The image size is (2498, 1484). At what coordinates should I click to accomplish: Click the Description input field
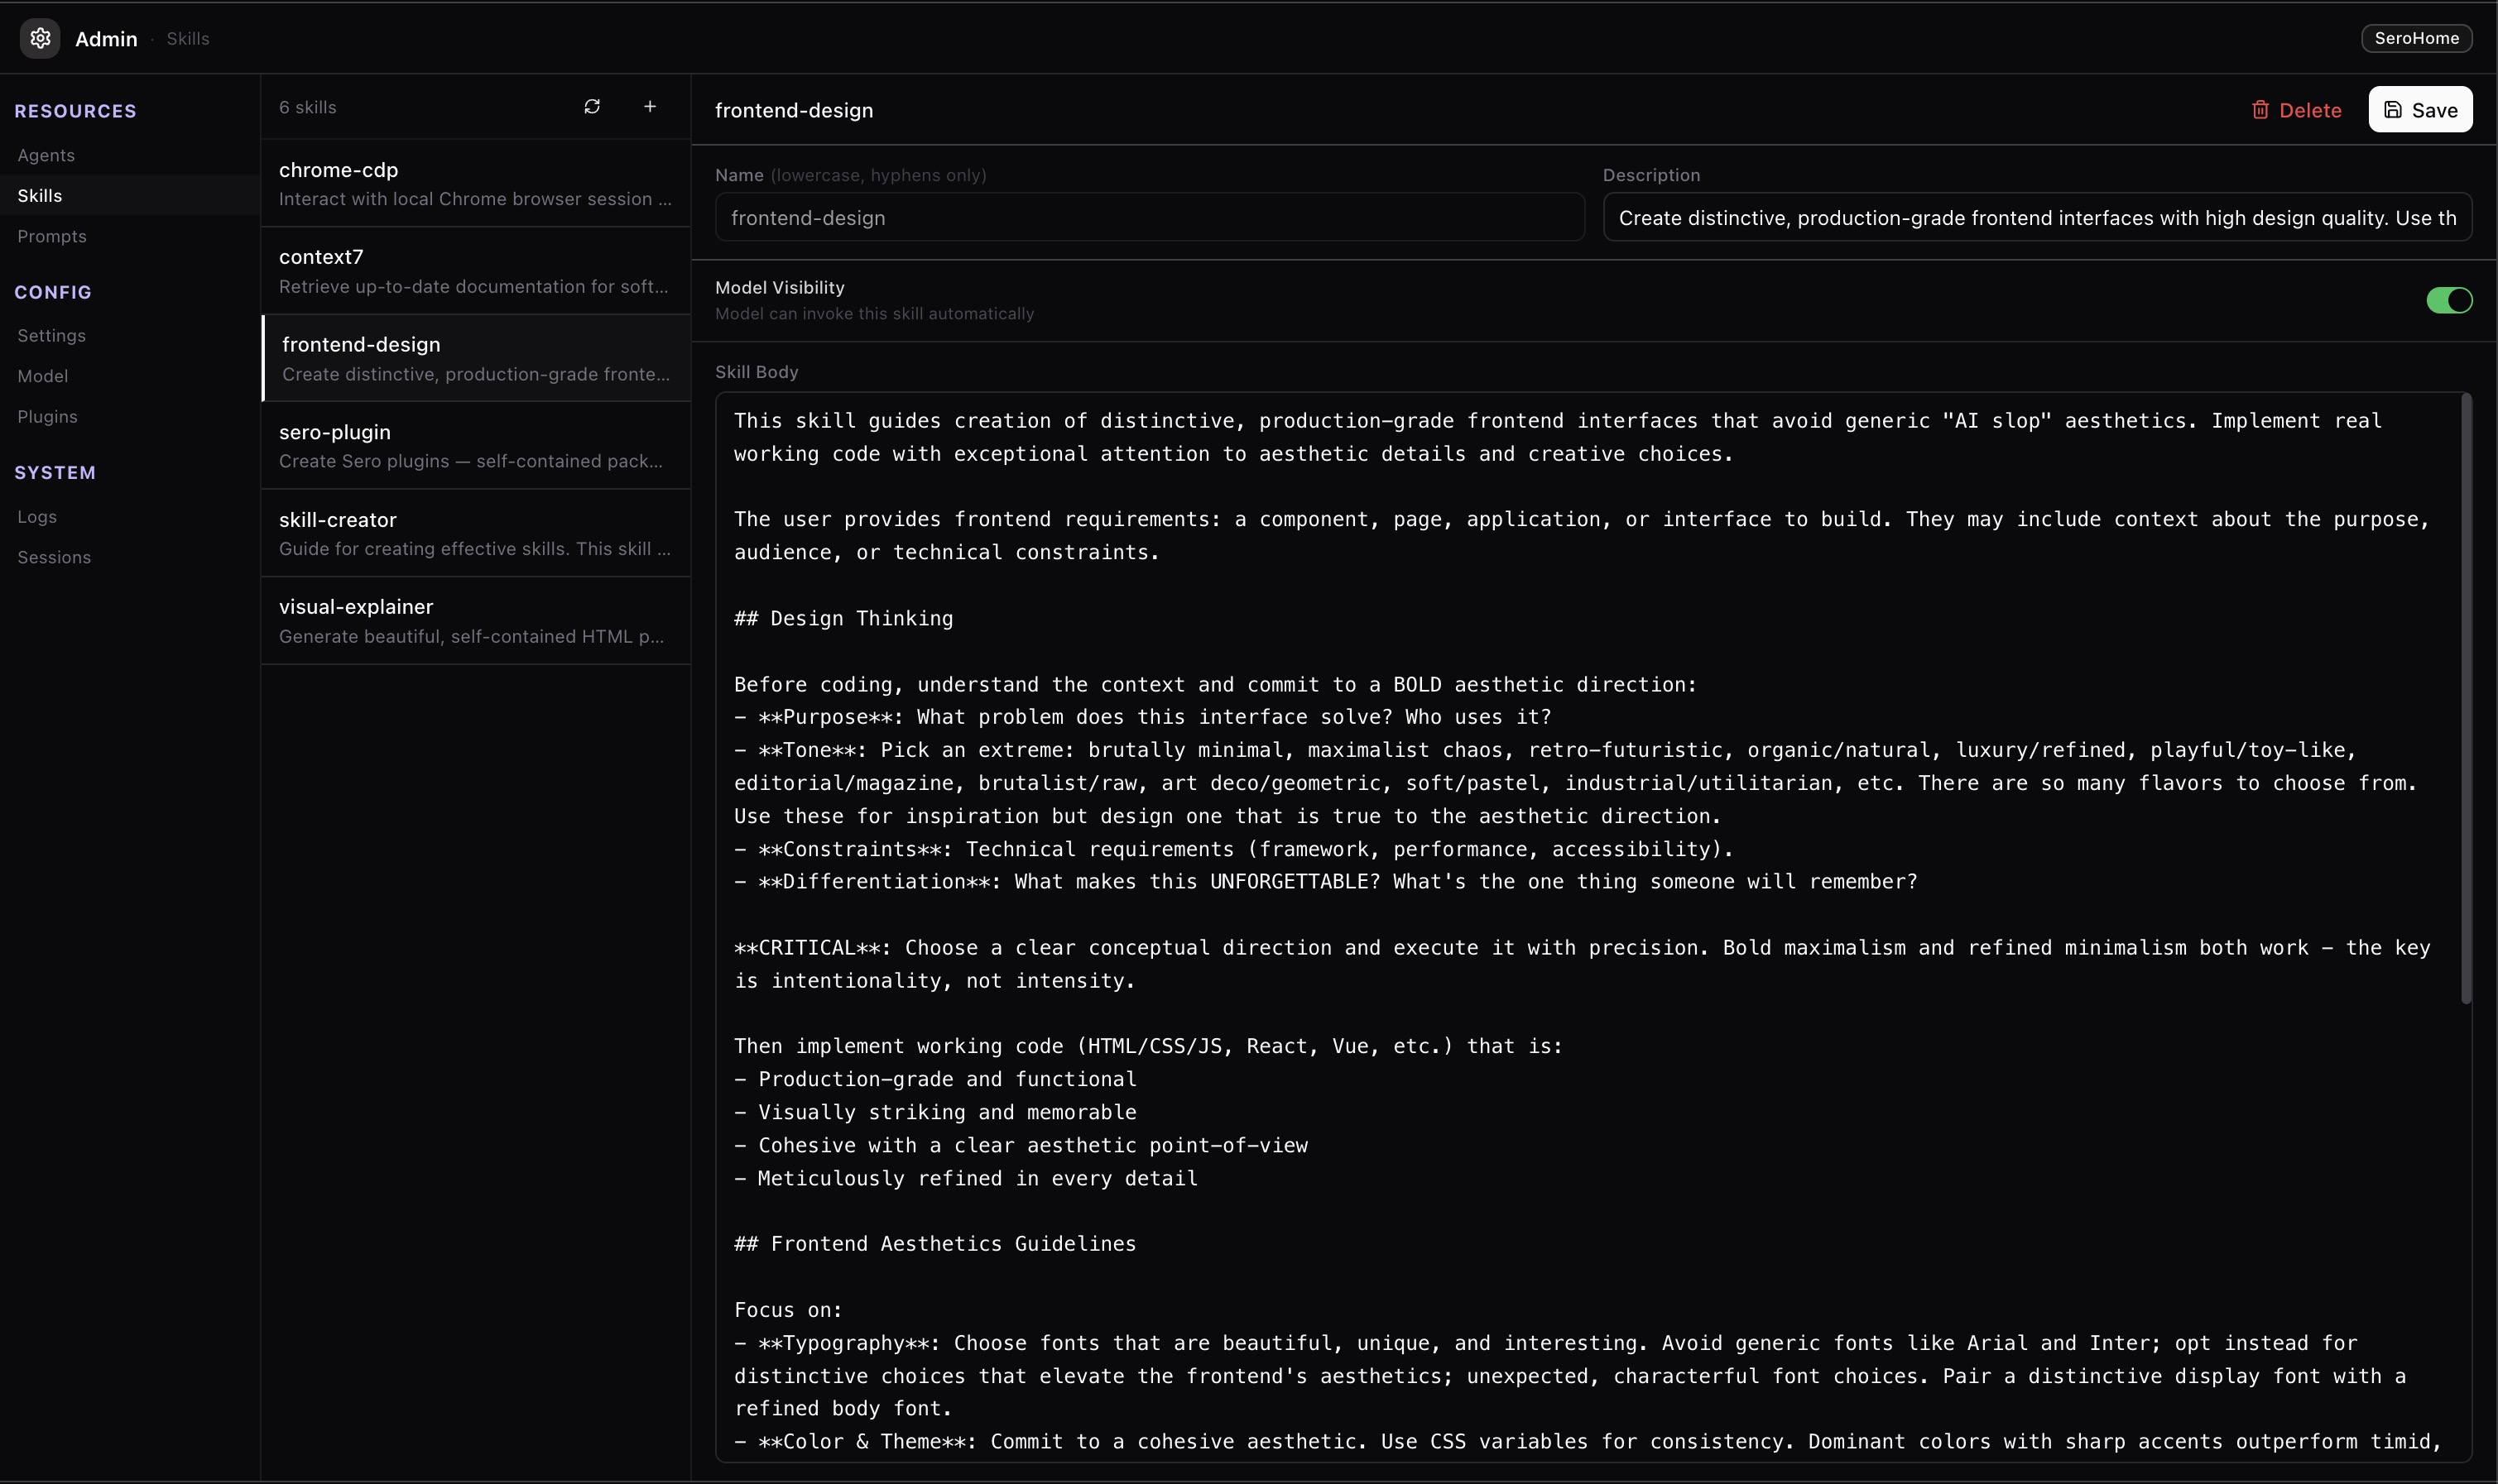pyautogui.click(x=2037, y=218)
